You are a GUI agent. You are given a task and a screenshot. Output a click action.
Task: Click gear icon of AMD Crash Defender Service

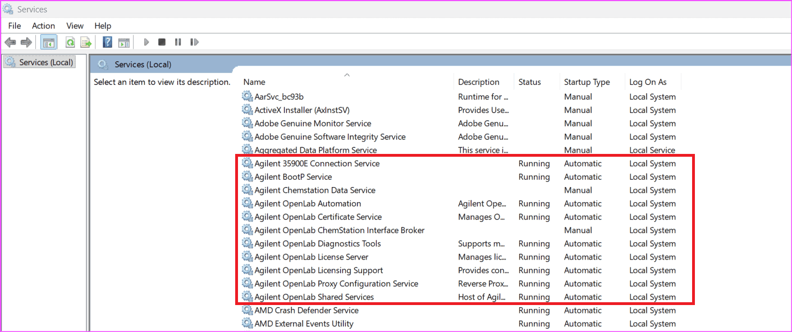247,310
